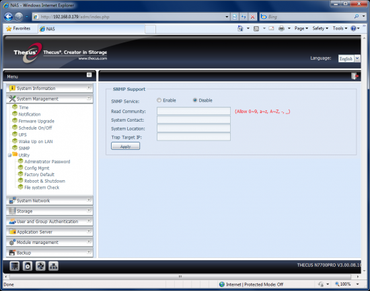Open the Page menu
Viewport: 370px width, 291px height.
(x=301, y=28)
